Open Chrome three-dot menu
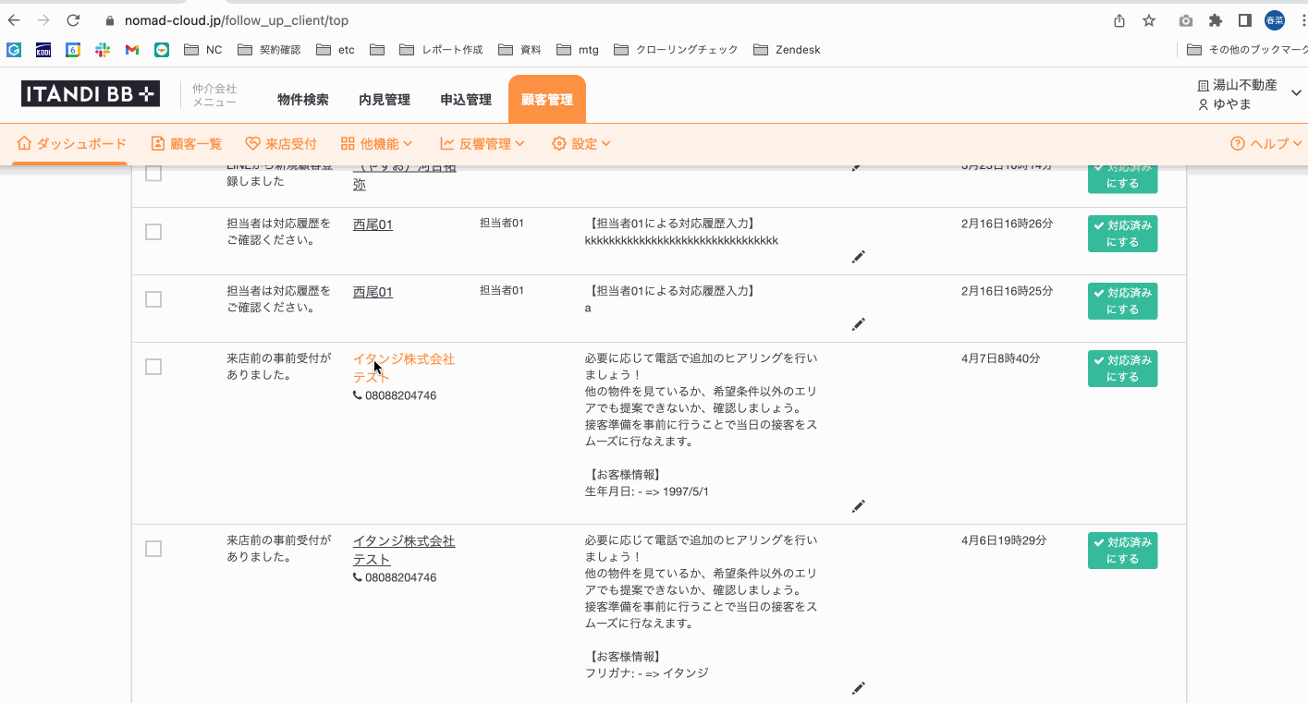 click(1302, 20)
